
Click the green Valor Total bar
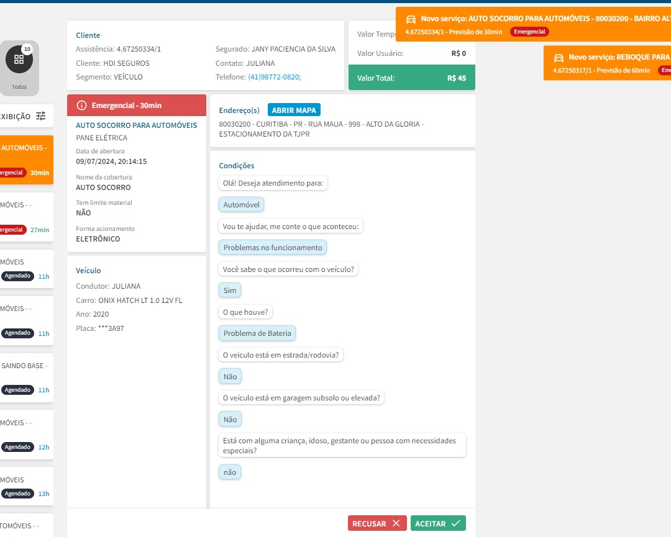coord(412,78)
